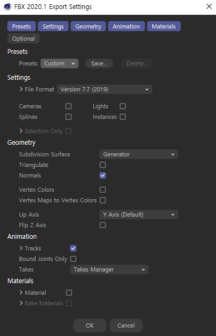Image resolution: width=216 pixels, height=336 pixels.
Task: Click the Animation section heading
Action: click(22, 237)
